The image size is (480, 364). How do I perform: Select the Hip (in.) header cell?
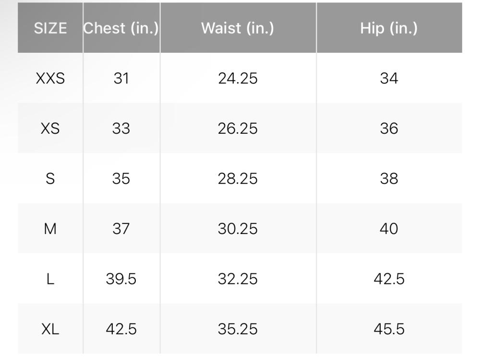(x=389, y=28)
